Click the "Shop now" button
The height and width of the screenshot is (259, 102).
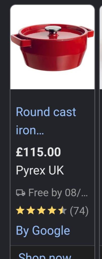45,256
